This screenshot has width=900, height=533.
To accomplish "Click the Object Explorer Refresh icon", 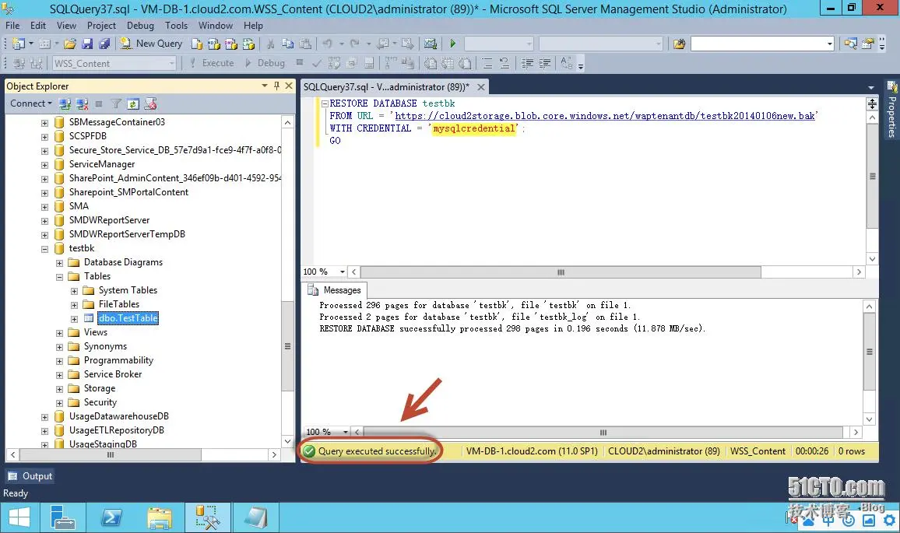I will pos(133,103).
